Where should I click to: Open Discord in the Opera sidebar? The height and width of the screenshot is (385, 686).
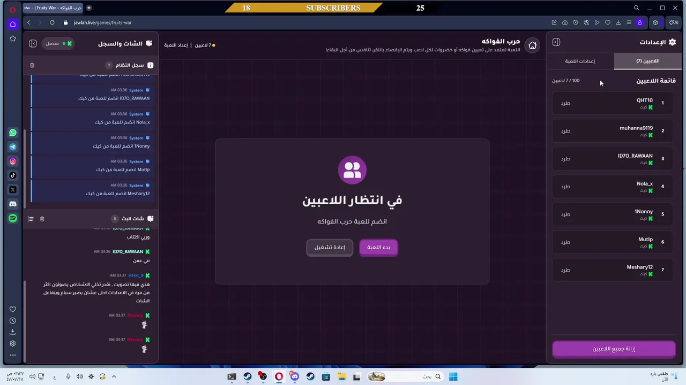(x=13, y=204)
